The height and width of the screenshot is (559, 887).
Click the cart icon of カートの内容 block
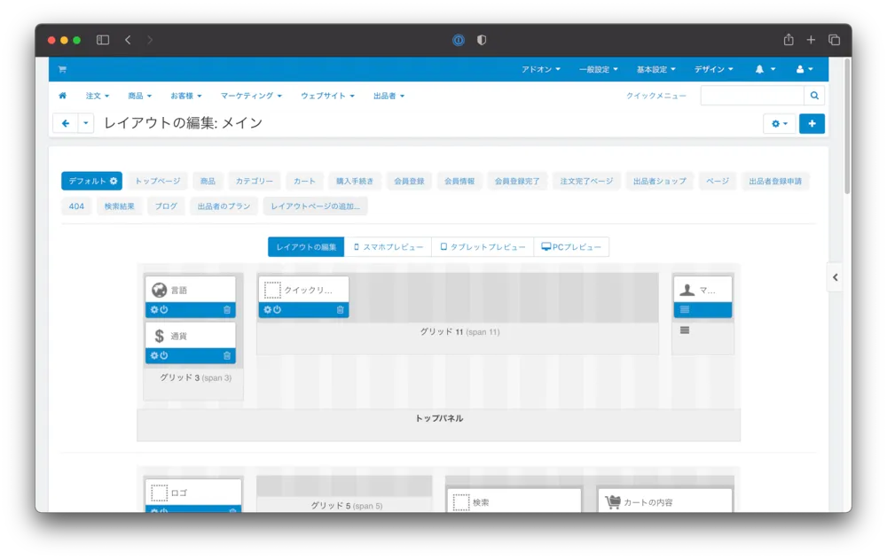[613, 502]
